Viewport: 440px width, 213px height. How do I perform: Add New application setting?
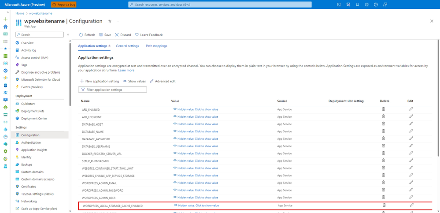[100, 81]
